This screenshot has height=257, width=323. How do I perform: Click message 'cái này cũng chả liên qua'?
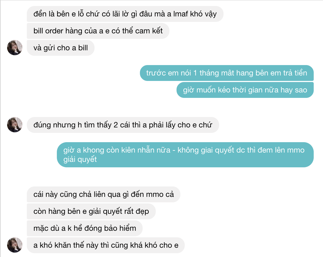point(103,194)
